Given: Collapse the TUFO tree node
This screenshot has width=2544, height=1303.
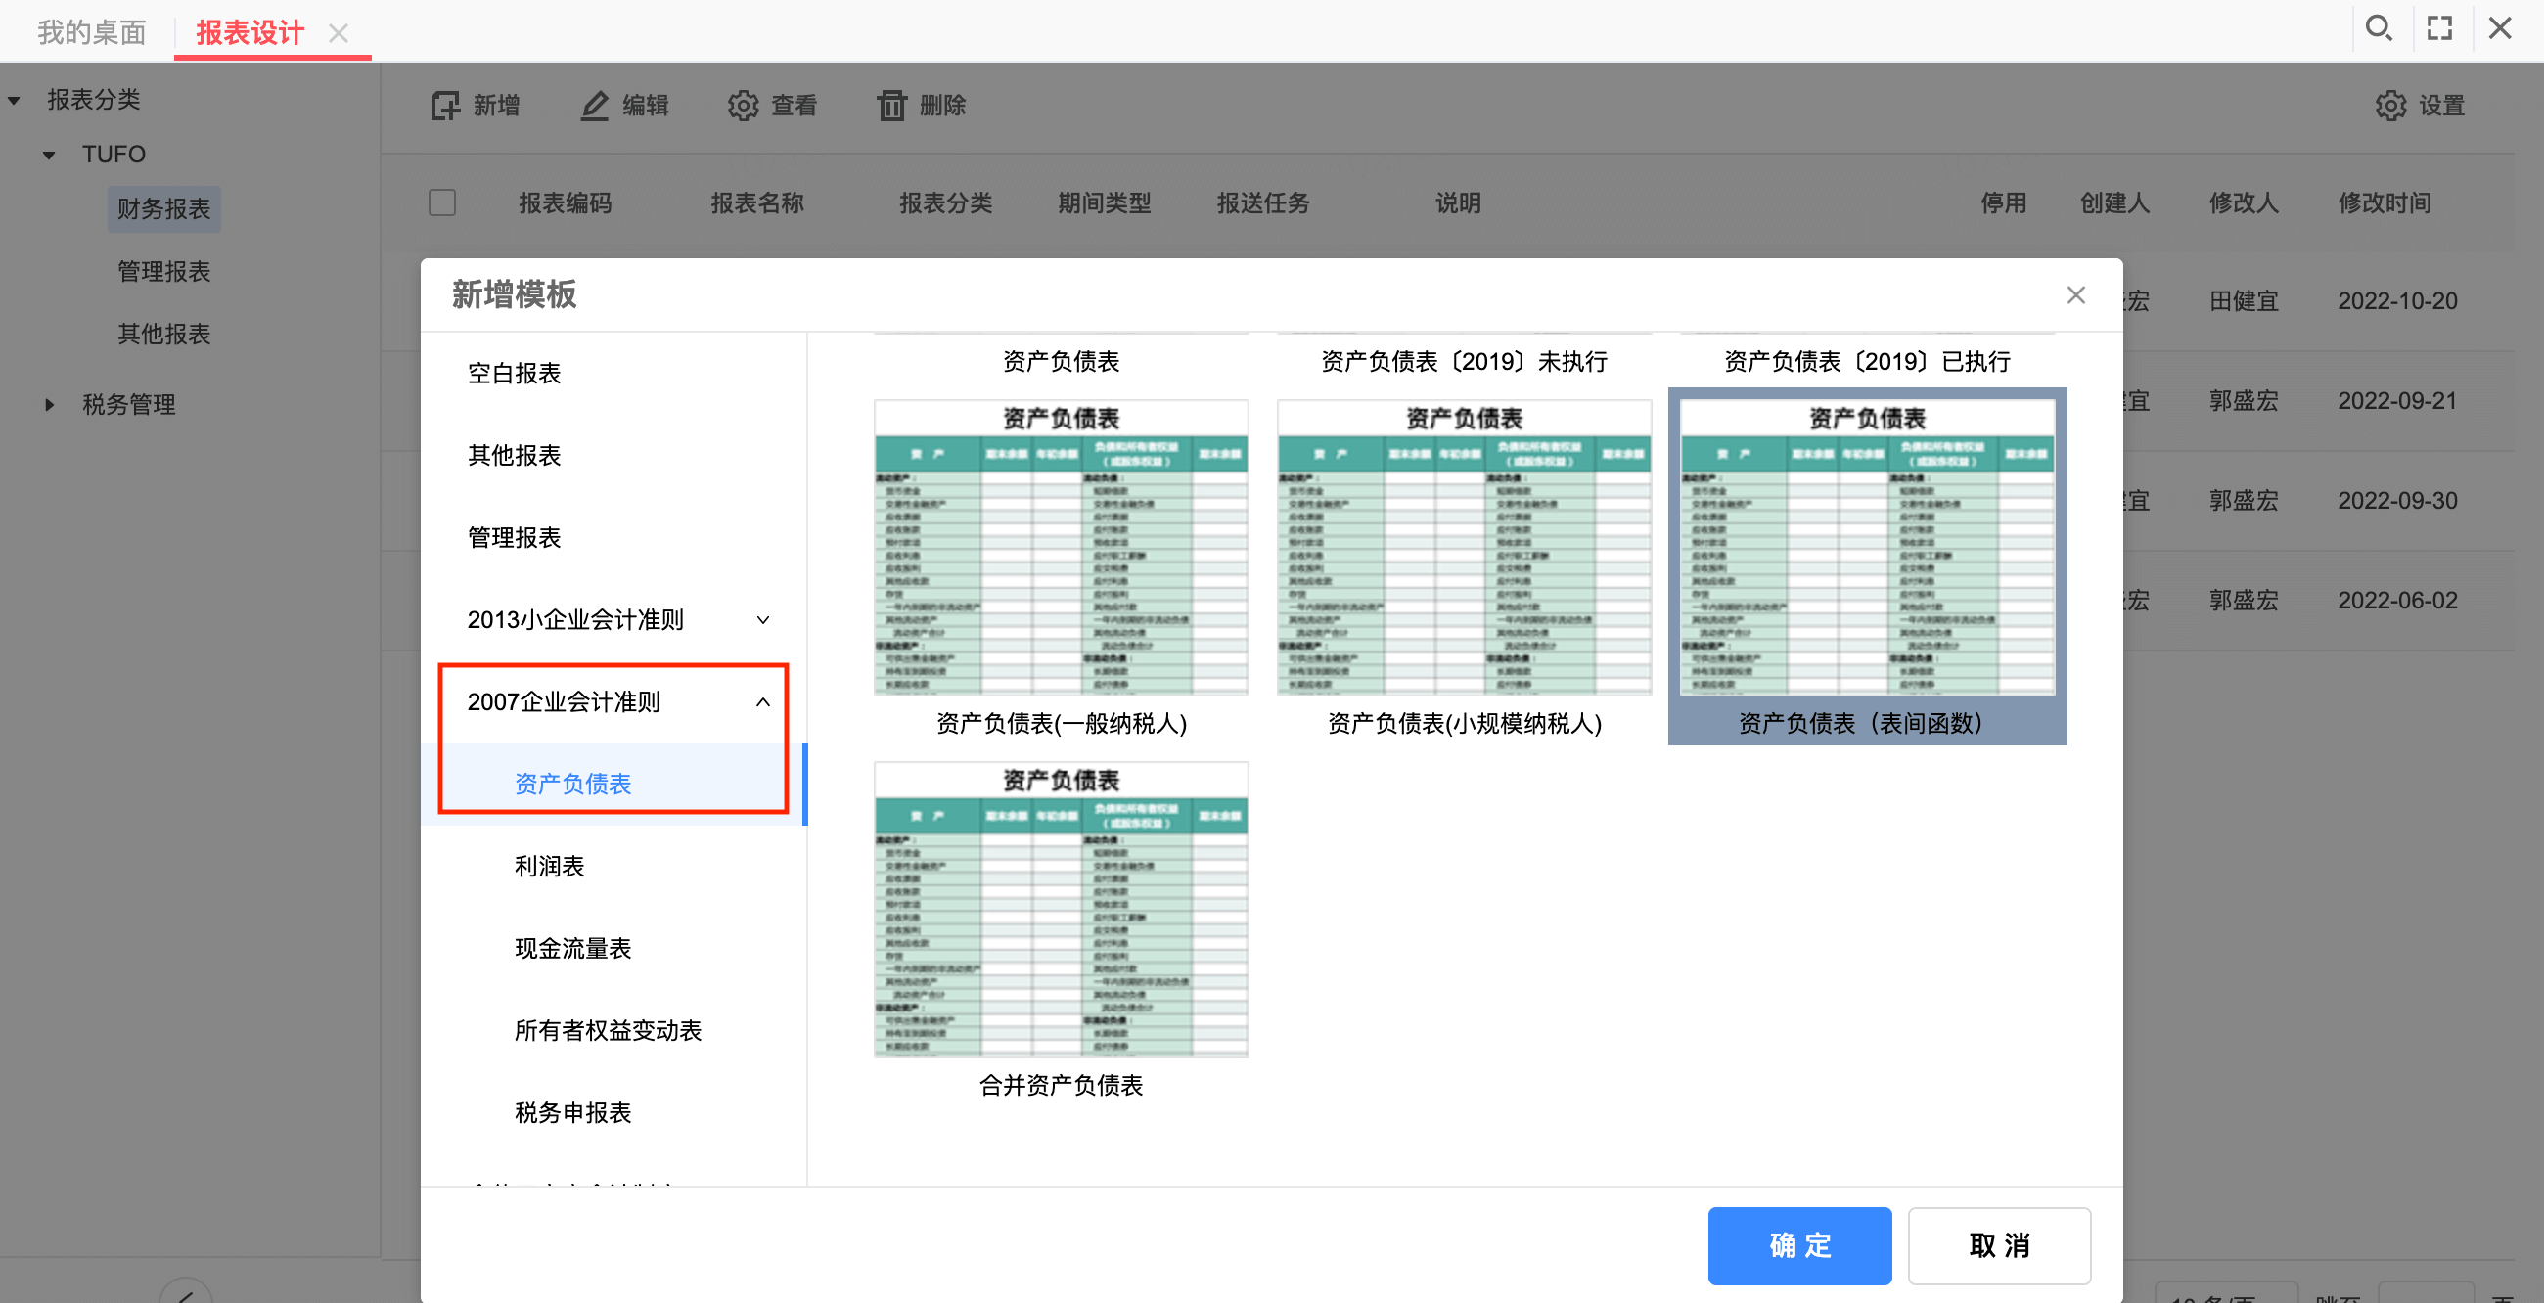Looking at the screenshot, I should click(49, 155).
